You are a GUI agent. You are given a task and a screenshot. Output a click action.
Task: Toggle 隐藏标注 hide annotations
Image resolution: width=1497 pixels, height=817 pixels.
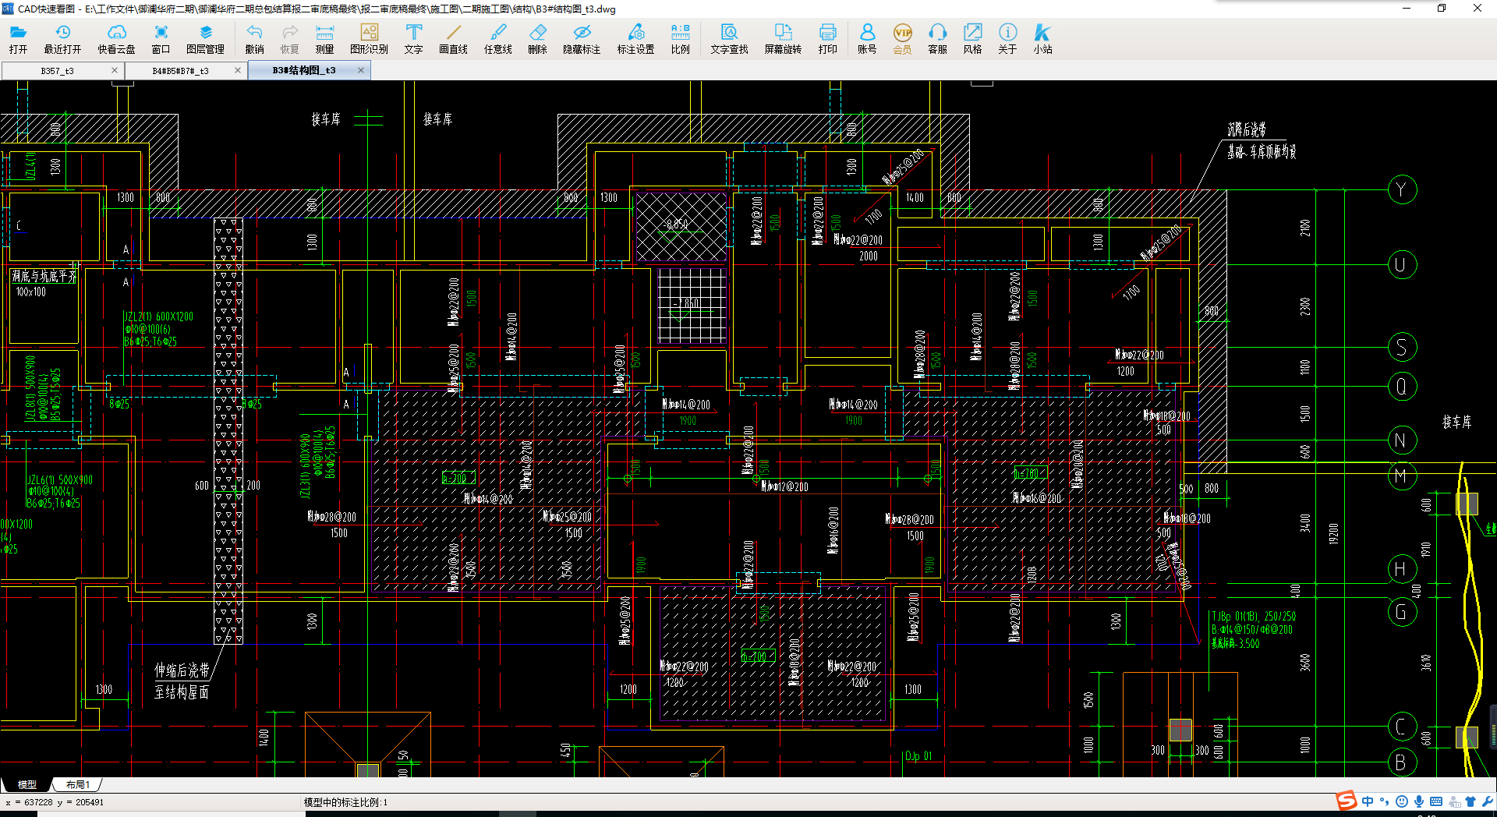[582, 38]
